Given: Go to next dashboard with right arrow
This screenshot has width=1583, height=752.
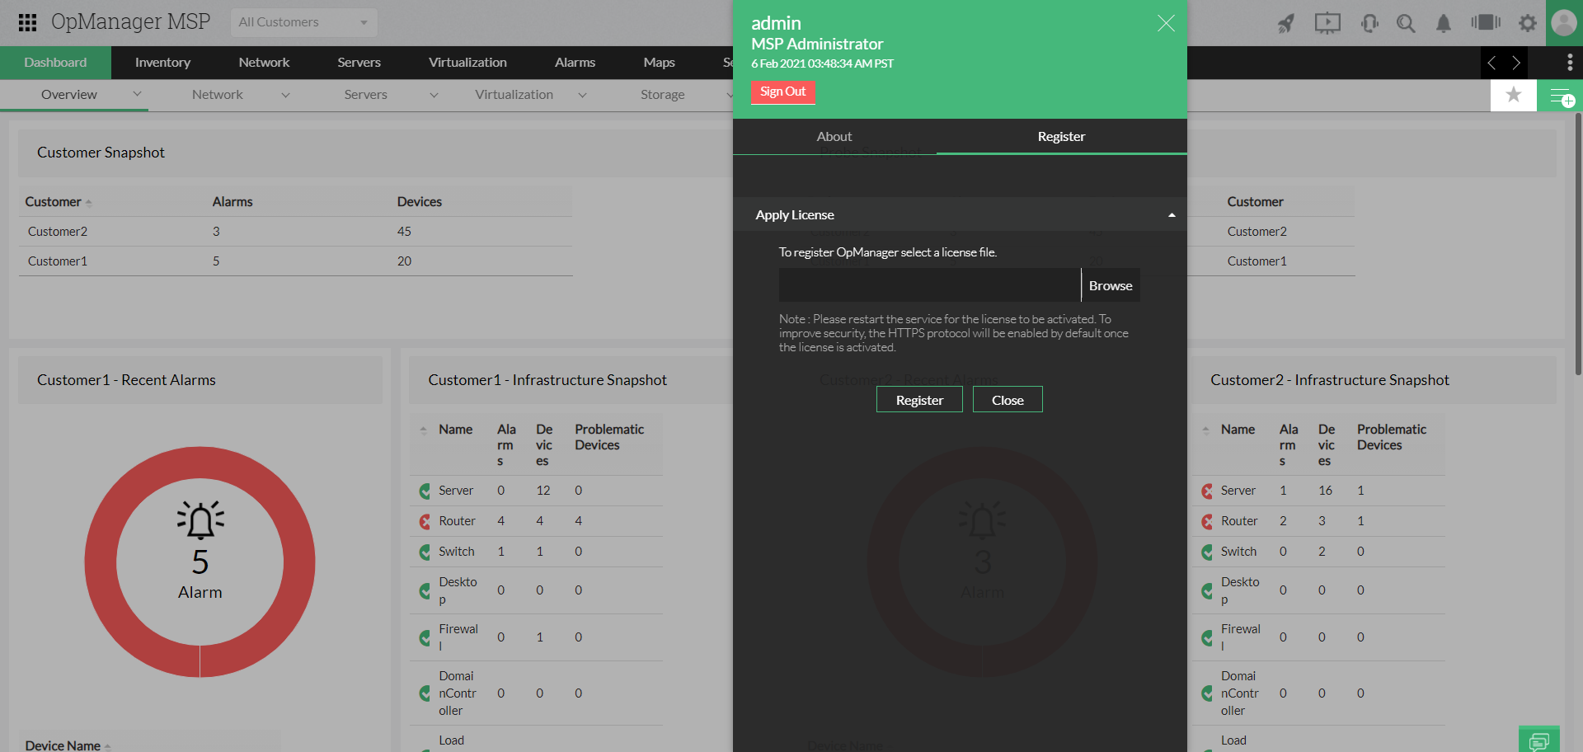Looking at the screenshot, I should point(1516,63).
